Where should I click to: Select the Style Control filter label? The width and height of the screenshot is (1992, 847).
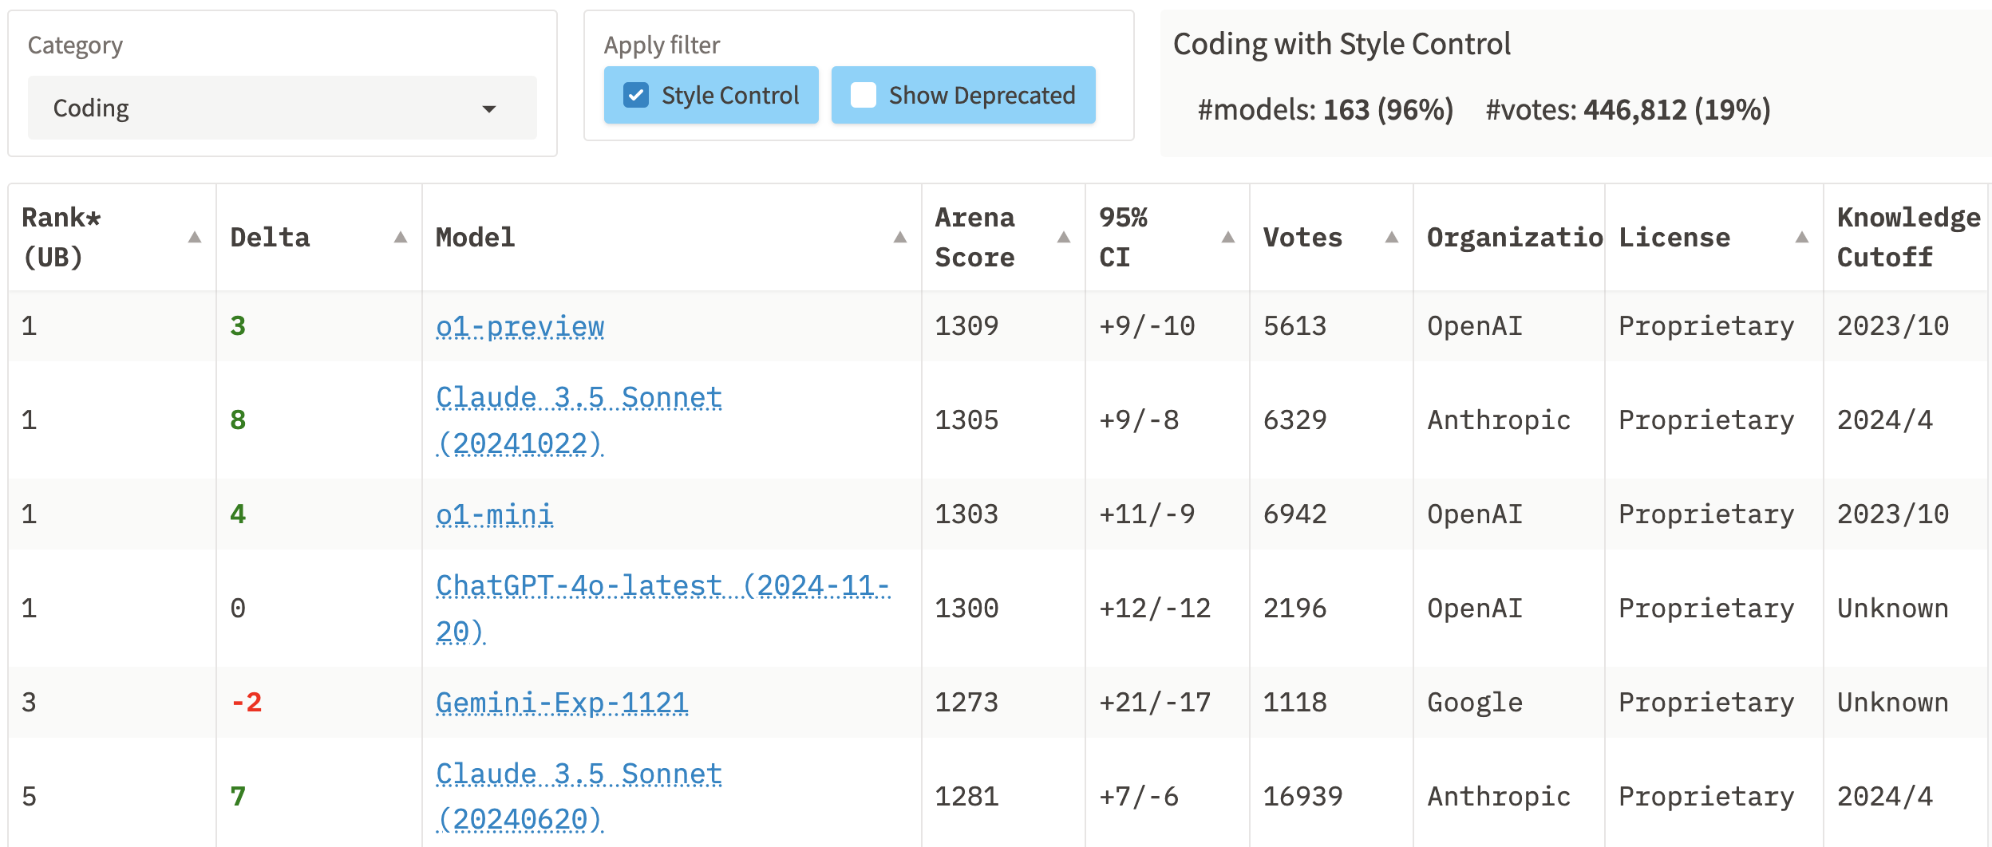point(729,96)
